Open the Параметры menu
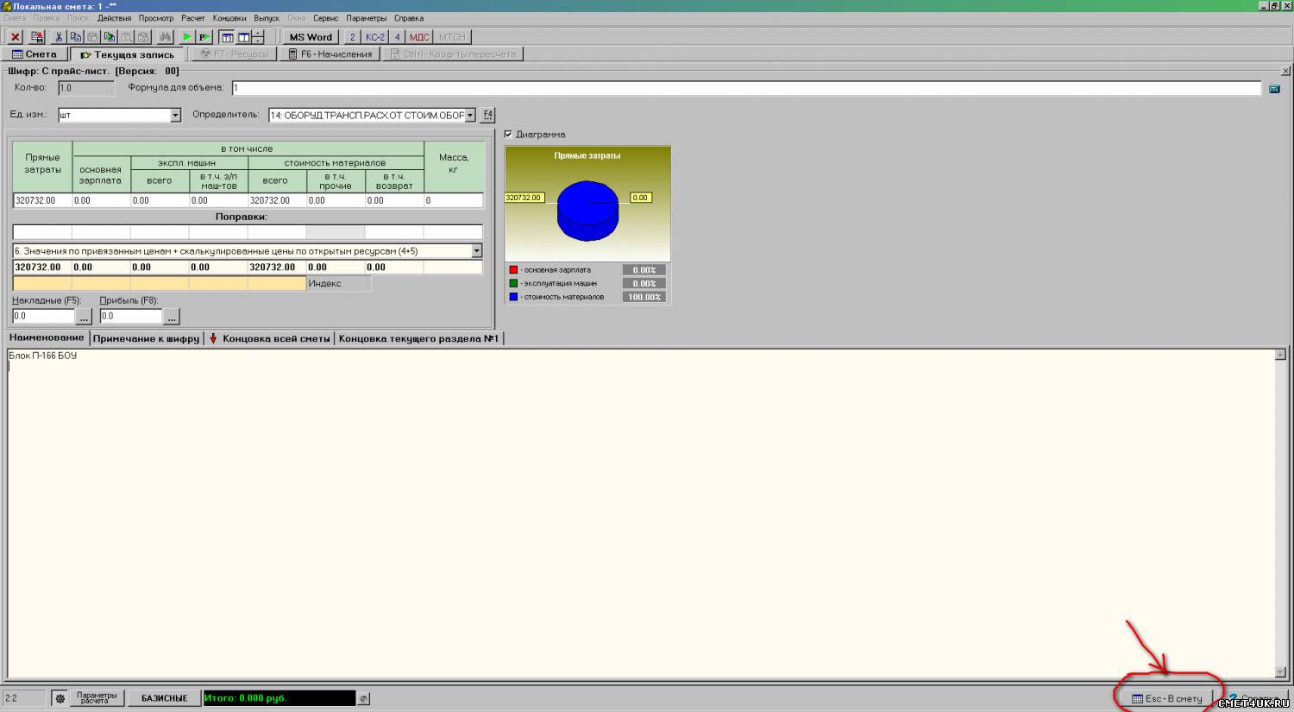The height and width of the screenshot is (712, 1294). pos(367,18)
